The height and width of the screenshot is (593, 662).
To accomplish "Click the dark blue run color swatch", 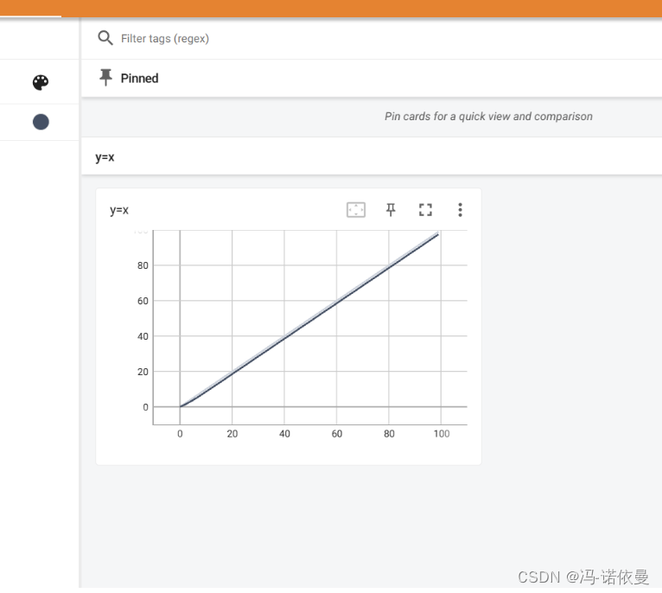I will (41, 122).
